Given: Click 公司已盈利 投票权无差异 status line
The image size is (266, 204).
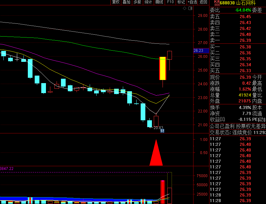Looking at the screenshot, I should point(238,126).
